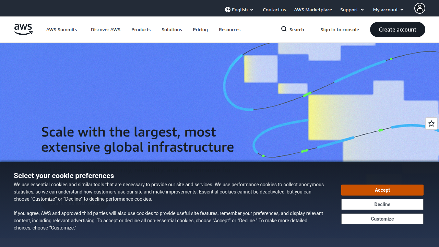The width and height of the screenshot is (439, 247).
Task: Click the Create account button
Action: (398, 30)
